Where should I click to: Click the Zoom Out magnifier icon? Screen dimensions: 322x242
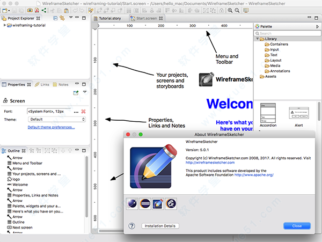point(237,11)
